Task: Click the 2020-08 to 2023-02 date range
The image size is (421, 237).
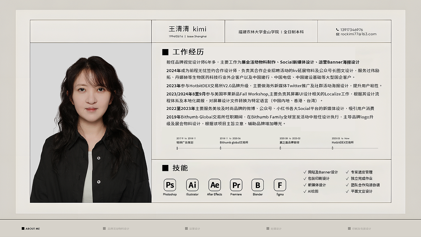Action: coord(290,139)
